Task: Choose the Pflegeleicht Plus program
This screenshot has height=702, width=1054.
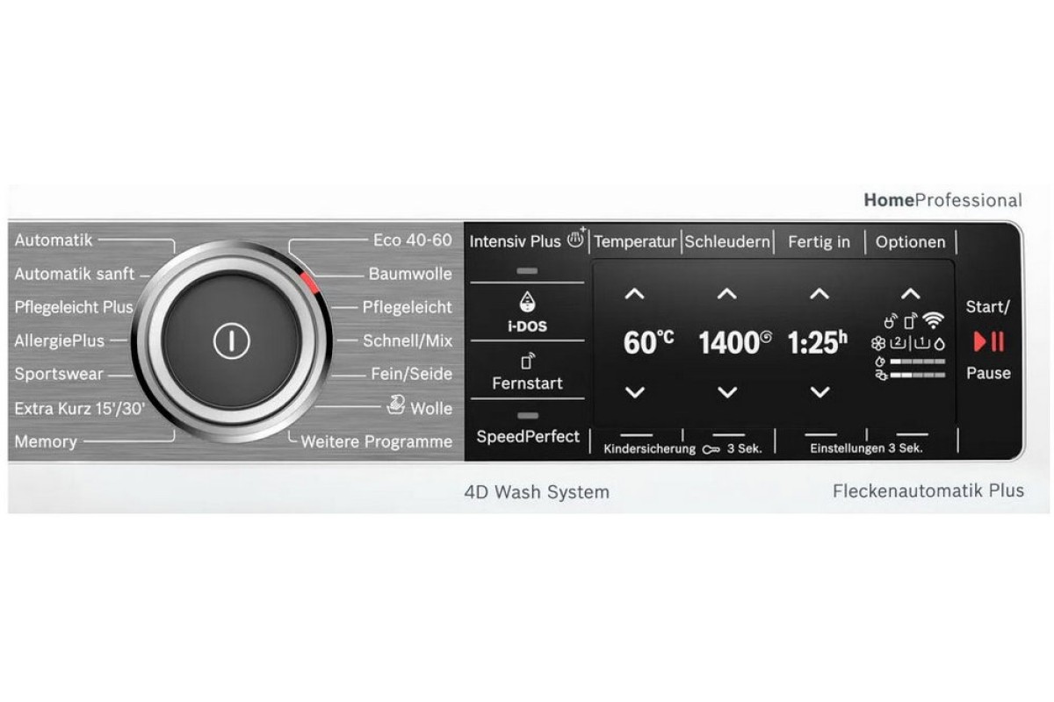Action: coord(75,307)
